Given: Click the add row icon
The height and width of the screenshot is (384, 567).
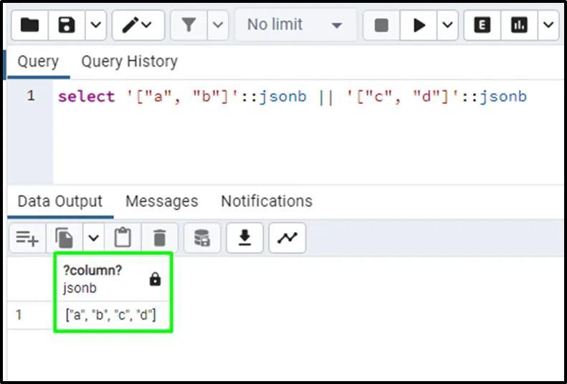Looking at the screenshot, I should pyautogui.click(x=27, y=238).
